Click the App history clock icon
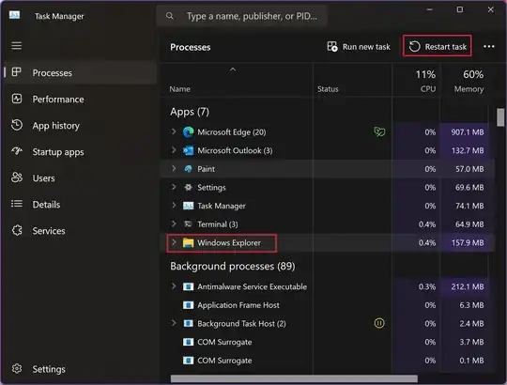The height and width of the screenshot is (385, 507). [17, 125]
